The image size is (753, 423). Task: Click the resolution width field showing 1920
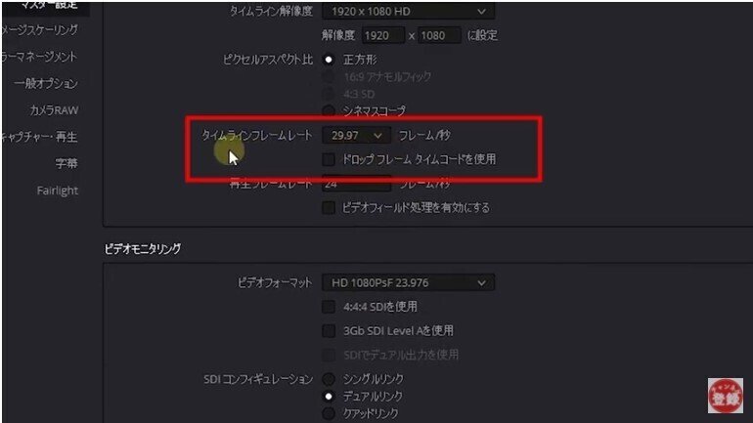tap(382, 35)
